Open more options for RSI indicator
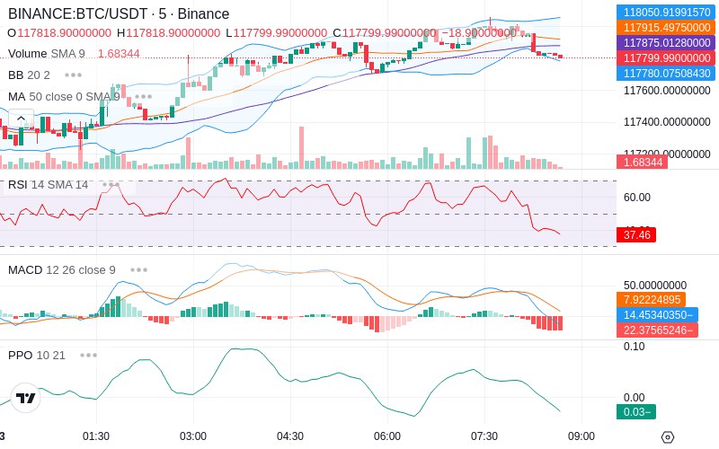The width and height of the screenshot is (719, 449). click(x=111, y=185)
